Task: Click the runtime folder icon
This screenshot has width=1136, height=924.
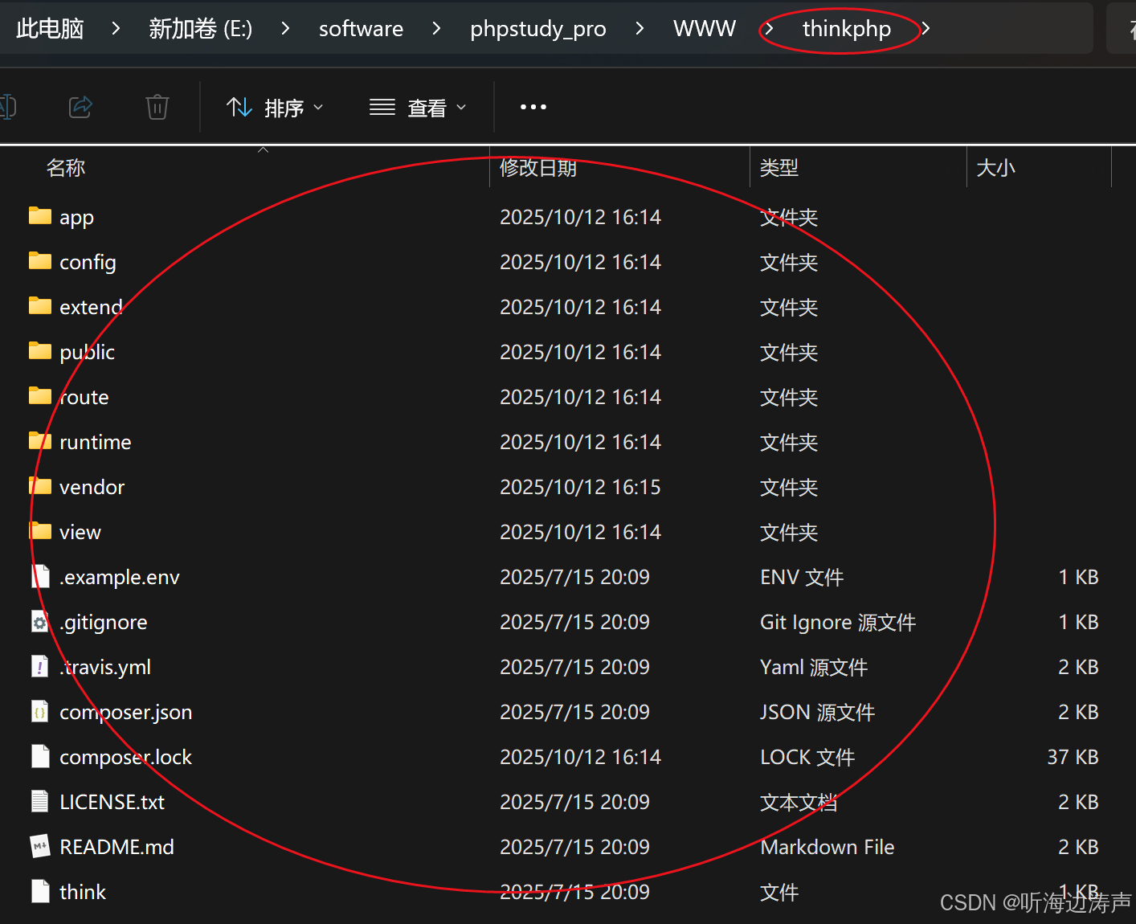Action: coord(40,440)
